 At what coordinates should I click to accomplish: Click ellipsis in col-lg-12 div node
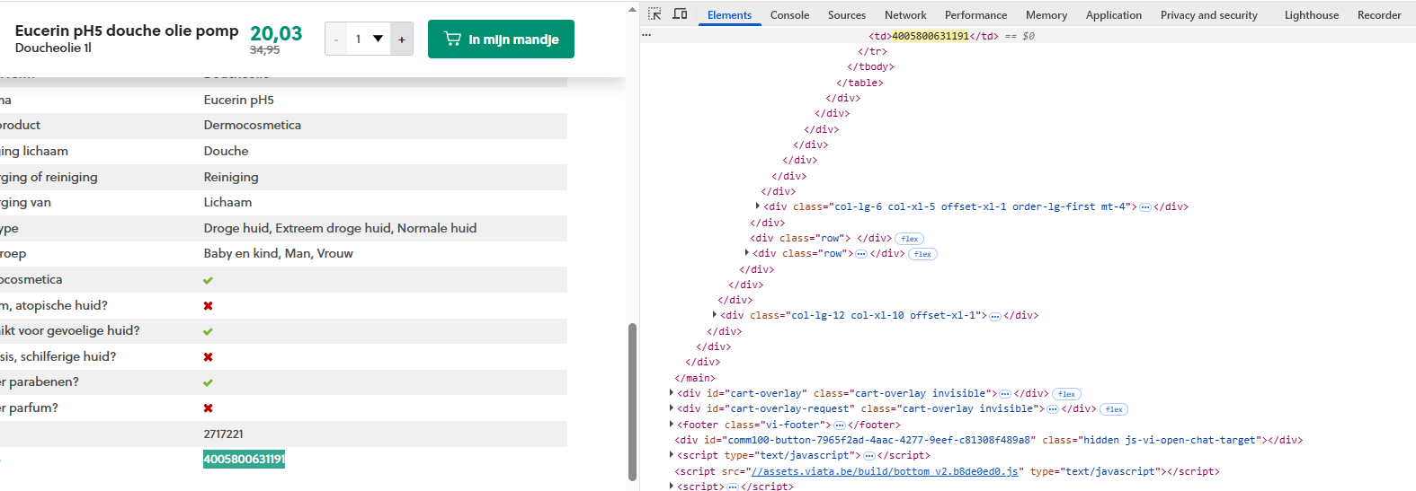(x=995, y=316)
